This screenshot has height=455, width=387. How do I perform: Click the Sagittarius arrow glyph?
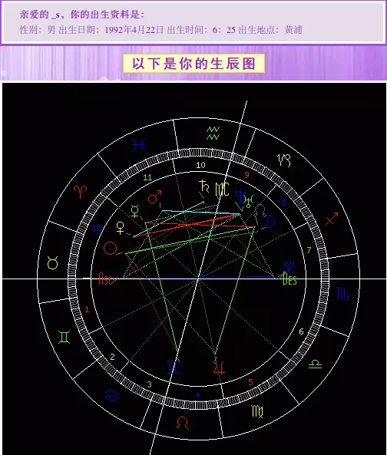pyautogui.click(x=332, y=219)
